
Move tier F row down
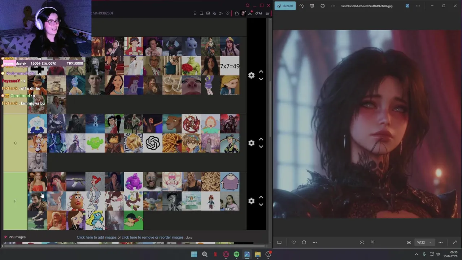pos(261,205)
